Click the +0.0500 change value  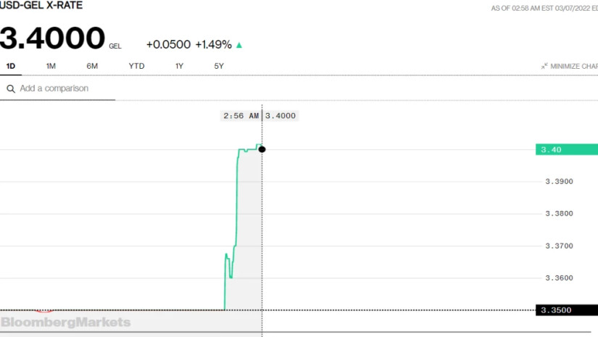click(168, 45)
